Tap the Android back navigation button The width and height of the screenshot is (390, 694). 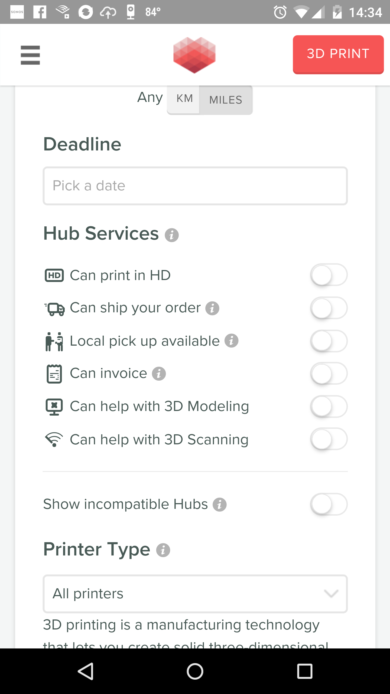tap(86, 671)
